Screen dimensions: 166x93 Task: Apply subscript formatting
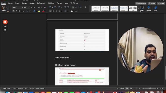pyautogui.click(x=27, y=11)
